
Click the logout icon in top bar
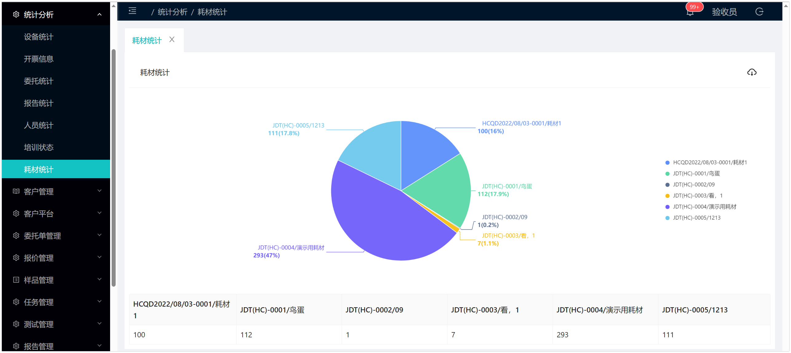point(759,12)
